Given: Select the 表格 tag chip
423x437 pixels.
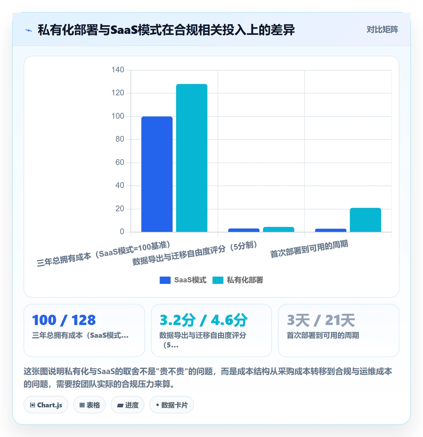Looking at the screenshot, I should [x=89, y=405].
